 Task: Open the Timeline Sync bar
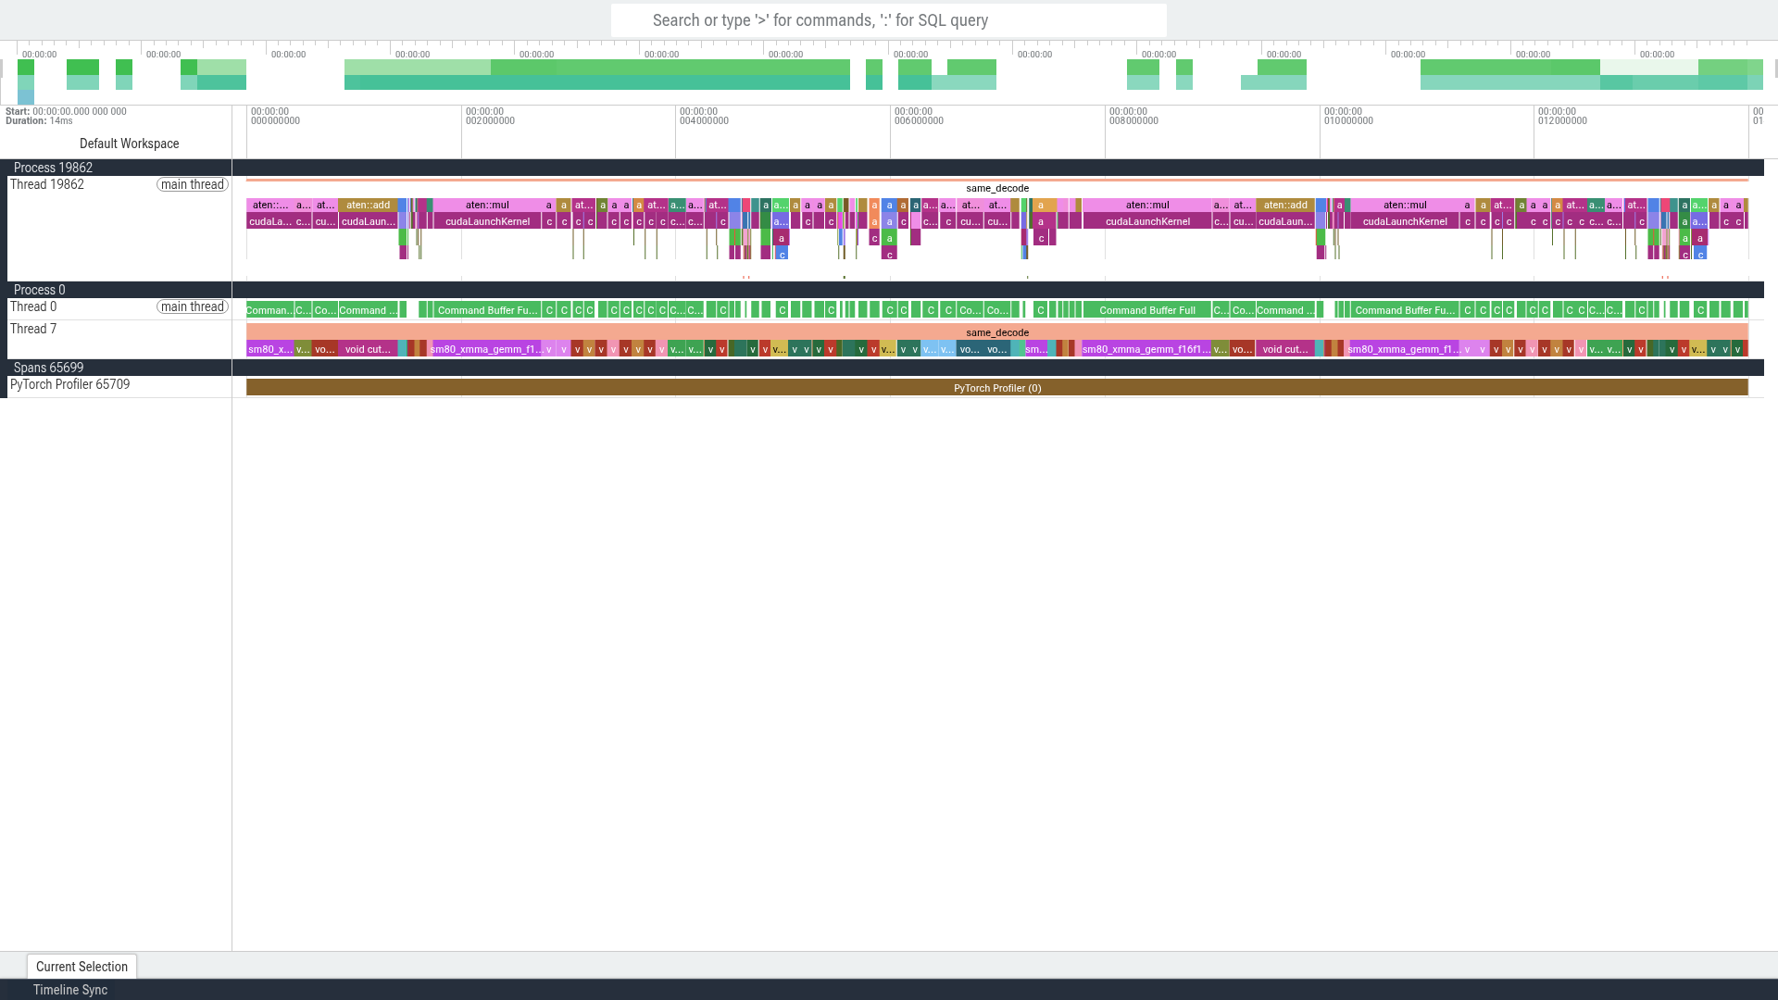(70, 990)
